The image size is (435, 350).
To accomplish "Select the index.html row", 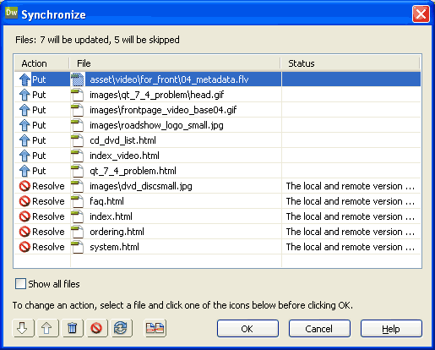I will pos(217,216).
